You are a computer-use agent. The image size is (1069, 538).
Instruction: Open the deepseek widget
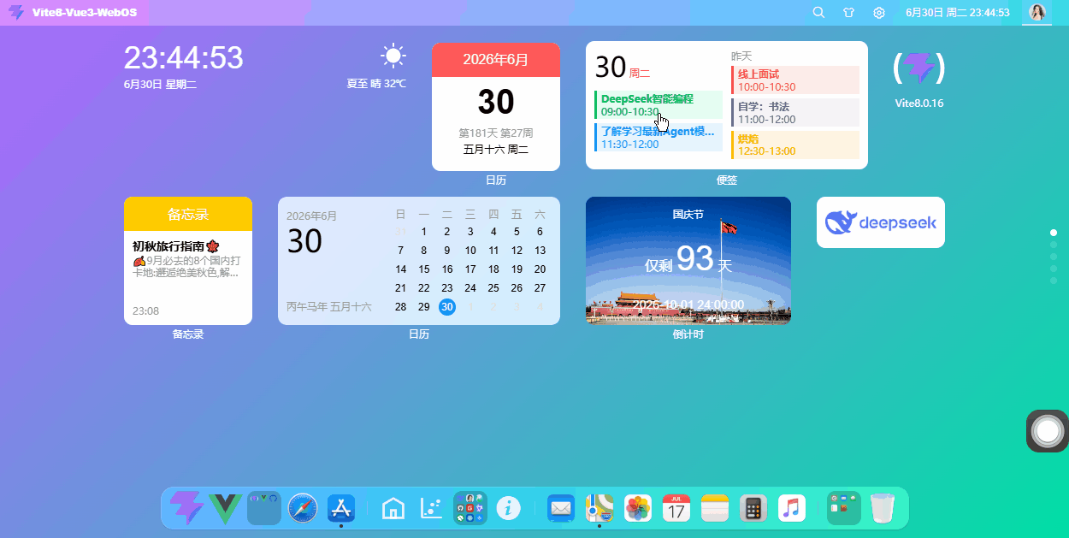click(x=881, y=222)
